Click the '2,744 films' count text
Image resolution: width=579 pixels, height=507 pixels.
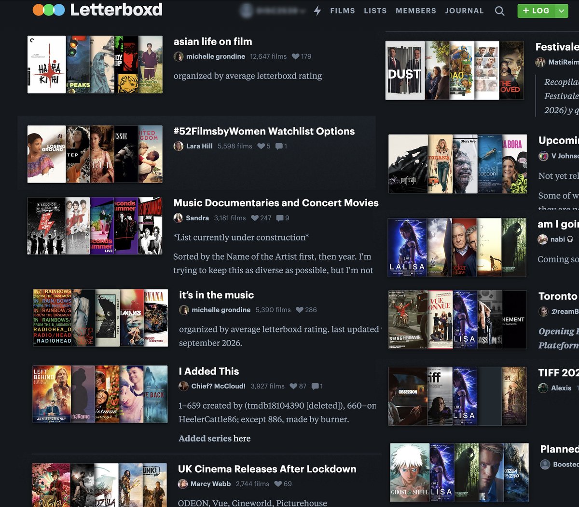(x=252, y=484)
